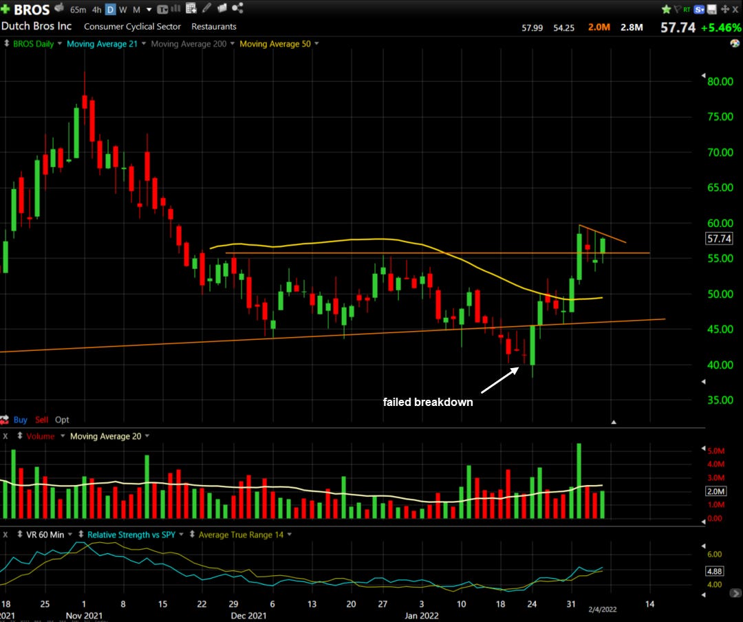Click top scale arrow near 80.00

tap(703, 76)
